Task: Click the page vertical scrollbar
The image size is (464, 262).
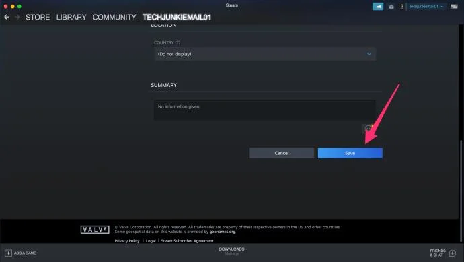Action: coord(461,191)
